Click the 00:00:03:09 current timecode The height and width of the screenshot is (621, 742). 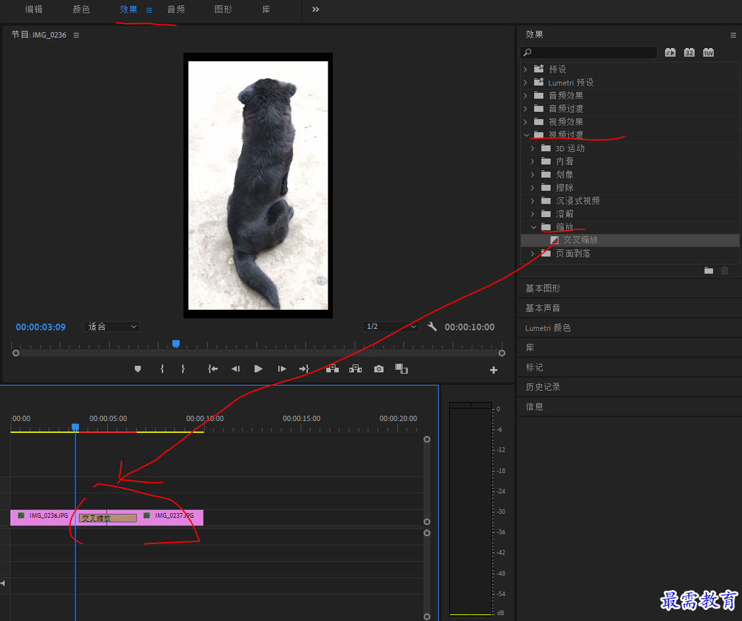coord(41,327)
